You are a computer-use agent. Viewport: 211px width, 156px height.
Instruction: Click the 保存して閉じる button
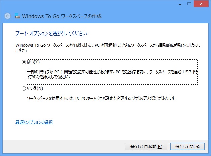click(x=187, y=147)
